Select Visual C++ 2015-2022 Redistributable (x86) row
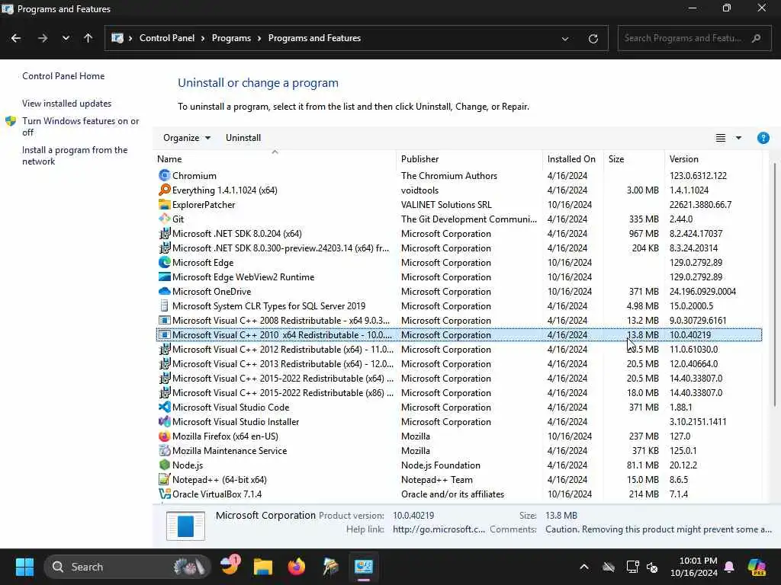Viewport: 781px width, 585px height. (x=458, y=392)
